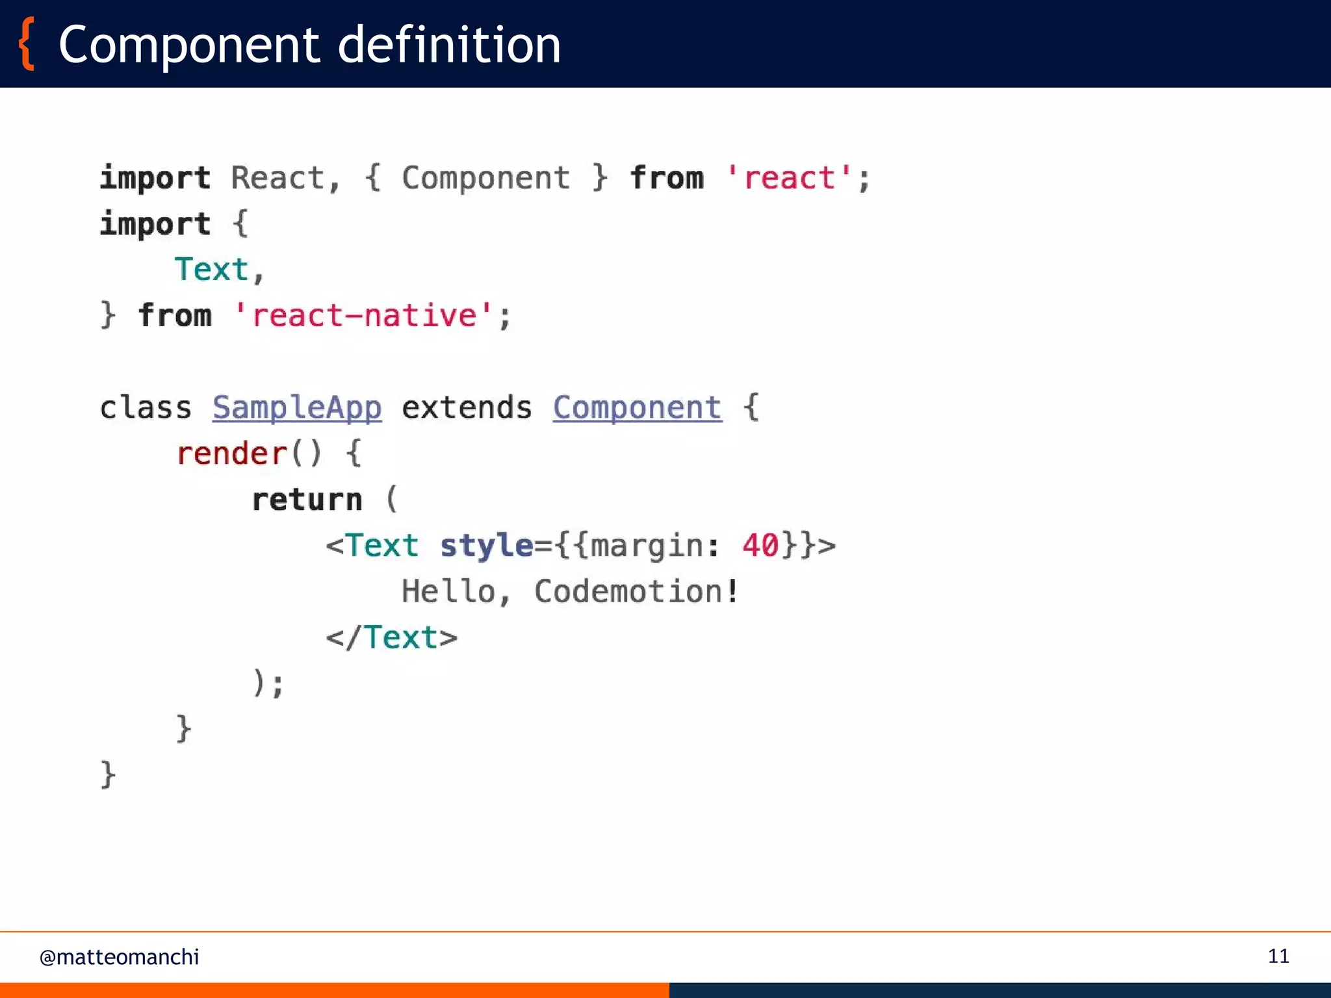Click the closing </Text> tag

[x=392, y=637]
